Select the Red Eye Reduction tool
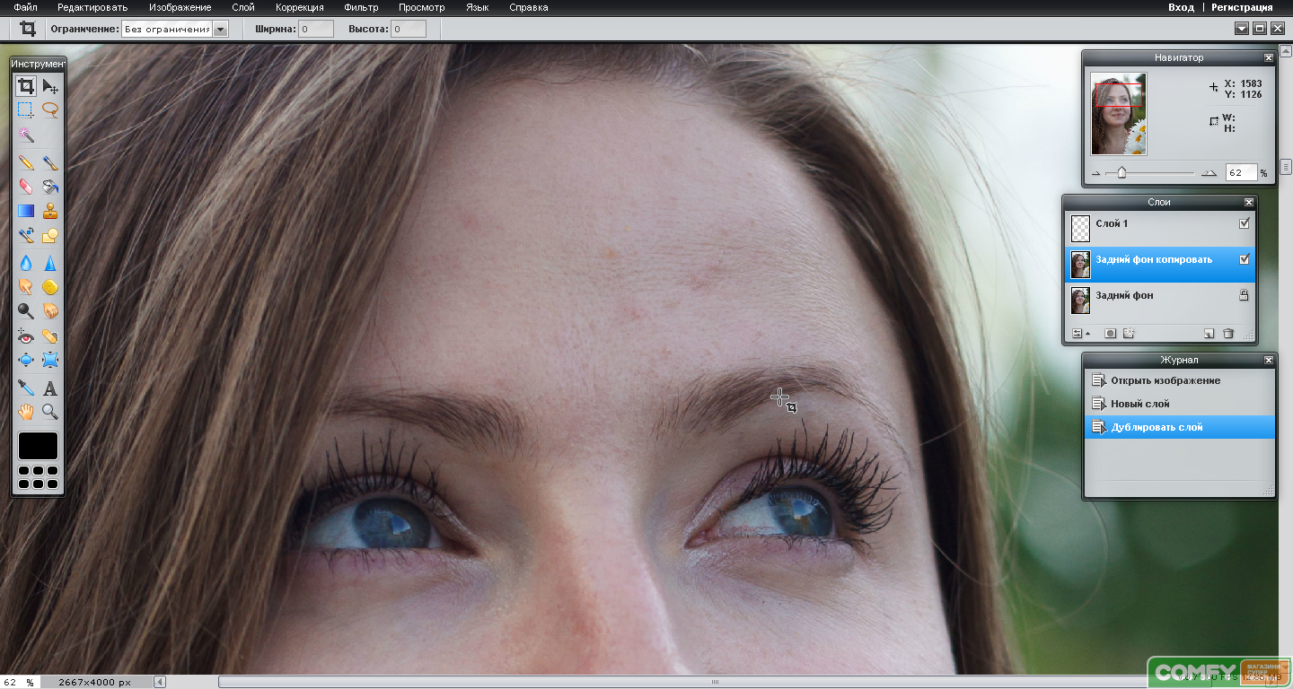This screenshot has height=689, width=1293. pyautogui.click(x=26, y=337)
